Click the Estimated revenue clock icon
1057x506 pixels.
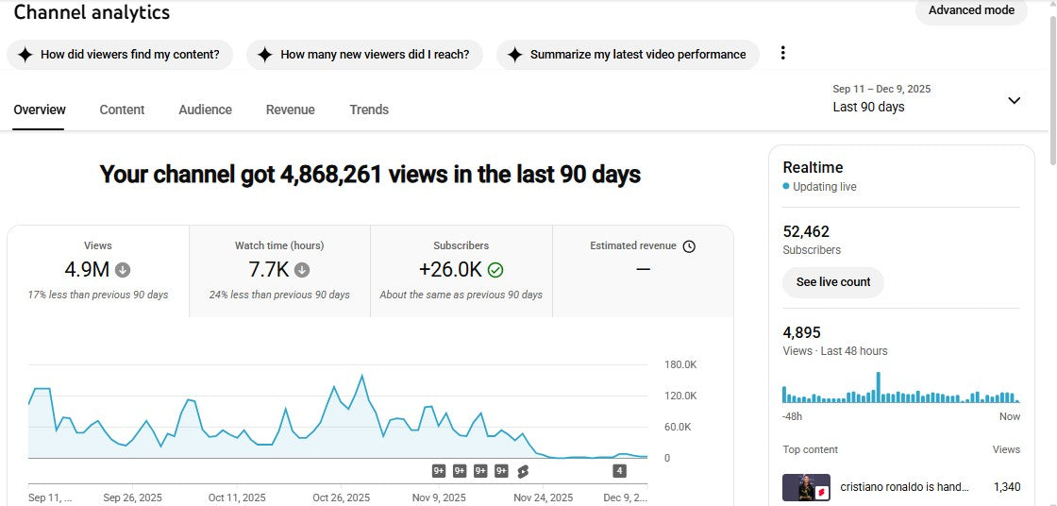click(x=689, y=246)
